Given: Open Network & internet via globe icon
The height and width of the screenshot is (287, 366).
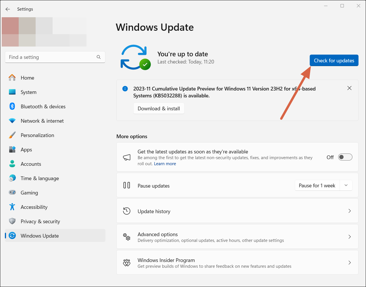Looking at the screenshot, I should coord(12,121).
